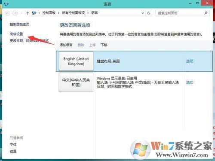Open 选项 for English (United Kingdom)
215x161 pixels.
[190, 61]
